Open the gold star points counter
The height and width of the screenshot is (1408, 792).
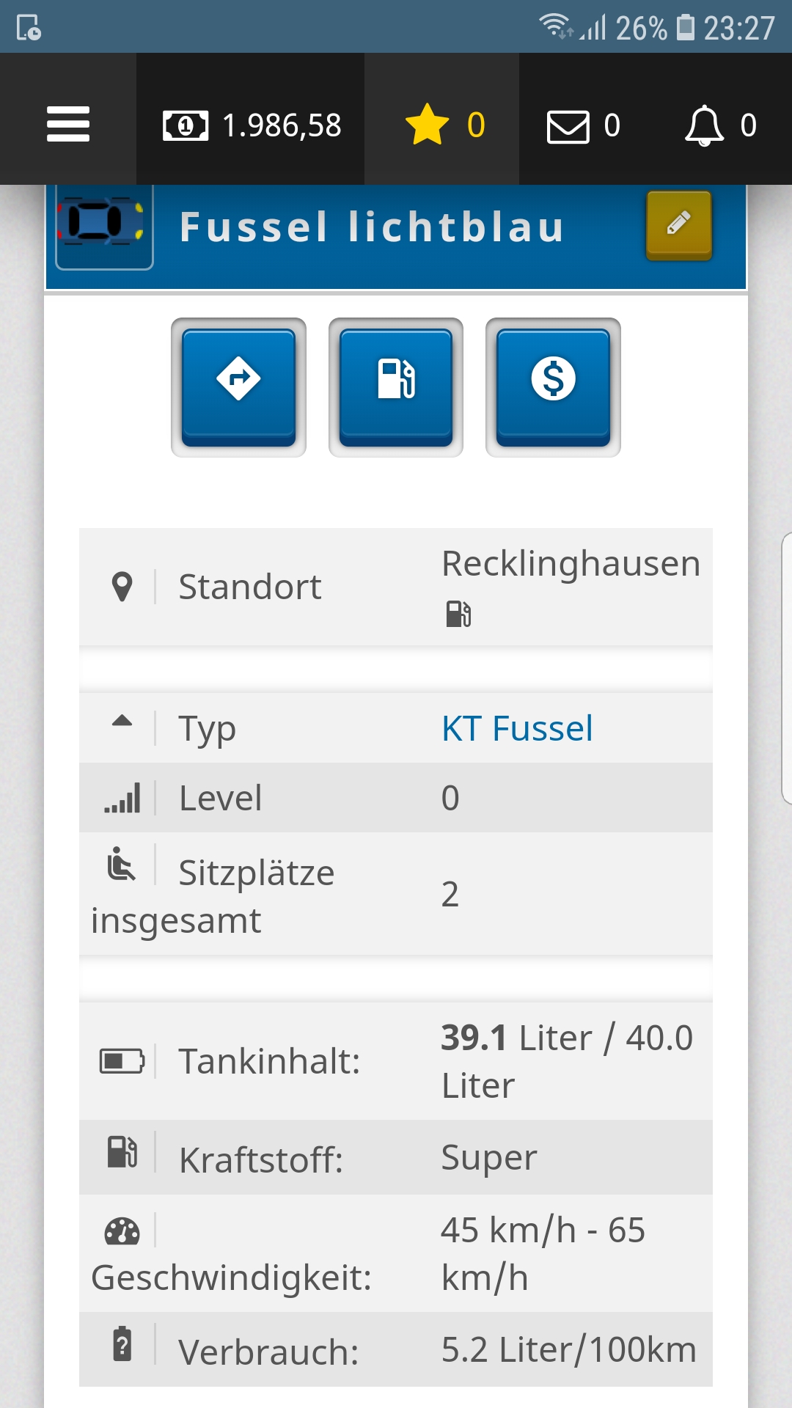444,125
